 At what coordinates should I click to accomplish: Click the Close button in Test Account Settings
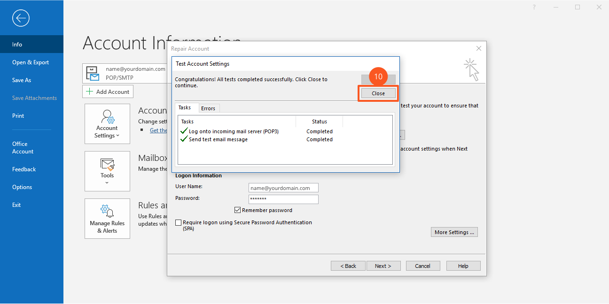[x=378, y=93]
